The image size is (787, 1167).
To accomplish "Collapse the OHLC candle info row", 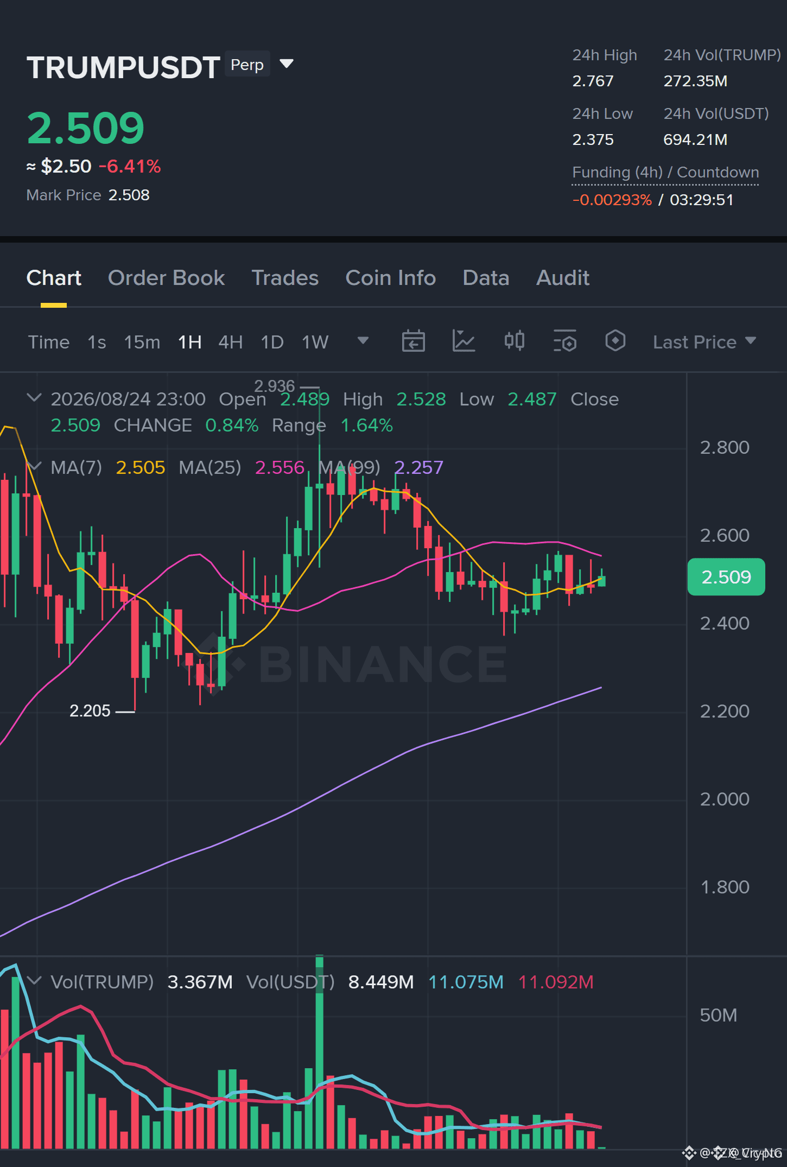I will pos(34,398).
